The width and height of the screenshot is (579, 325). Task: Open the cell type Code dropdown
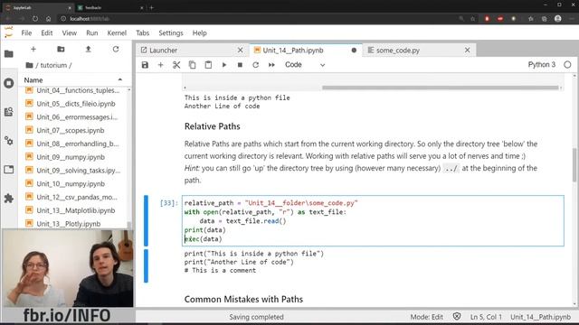click(x=305, y=65)
